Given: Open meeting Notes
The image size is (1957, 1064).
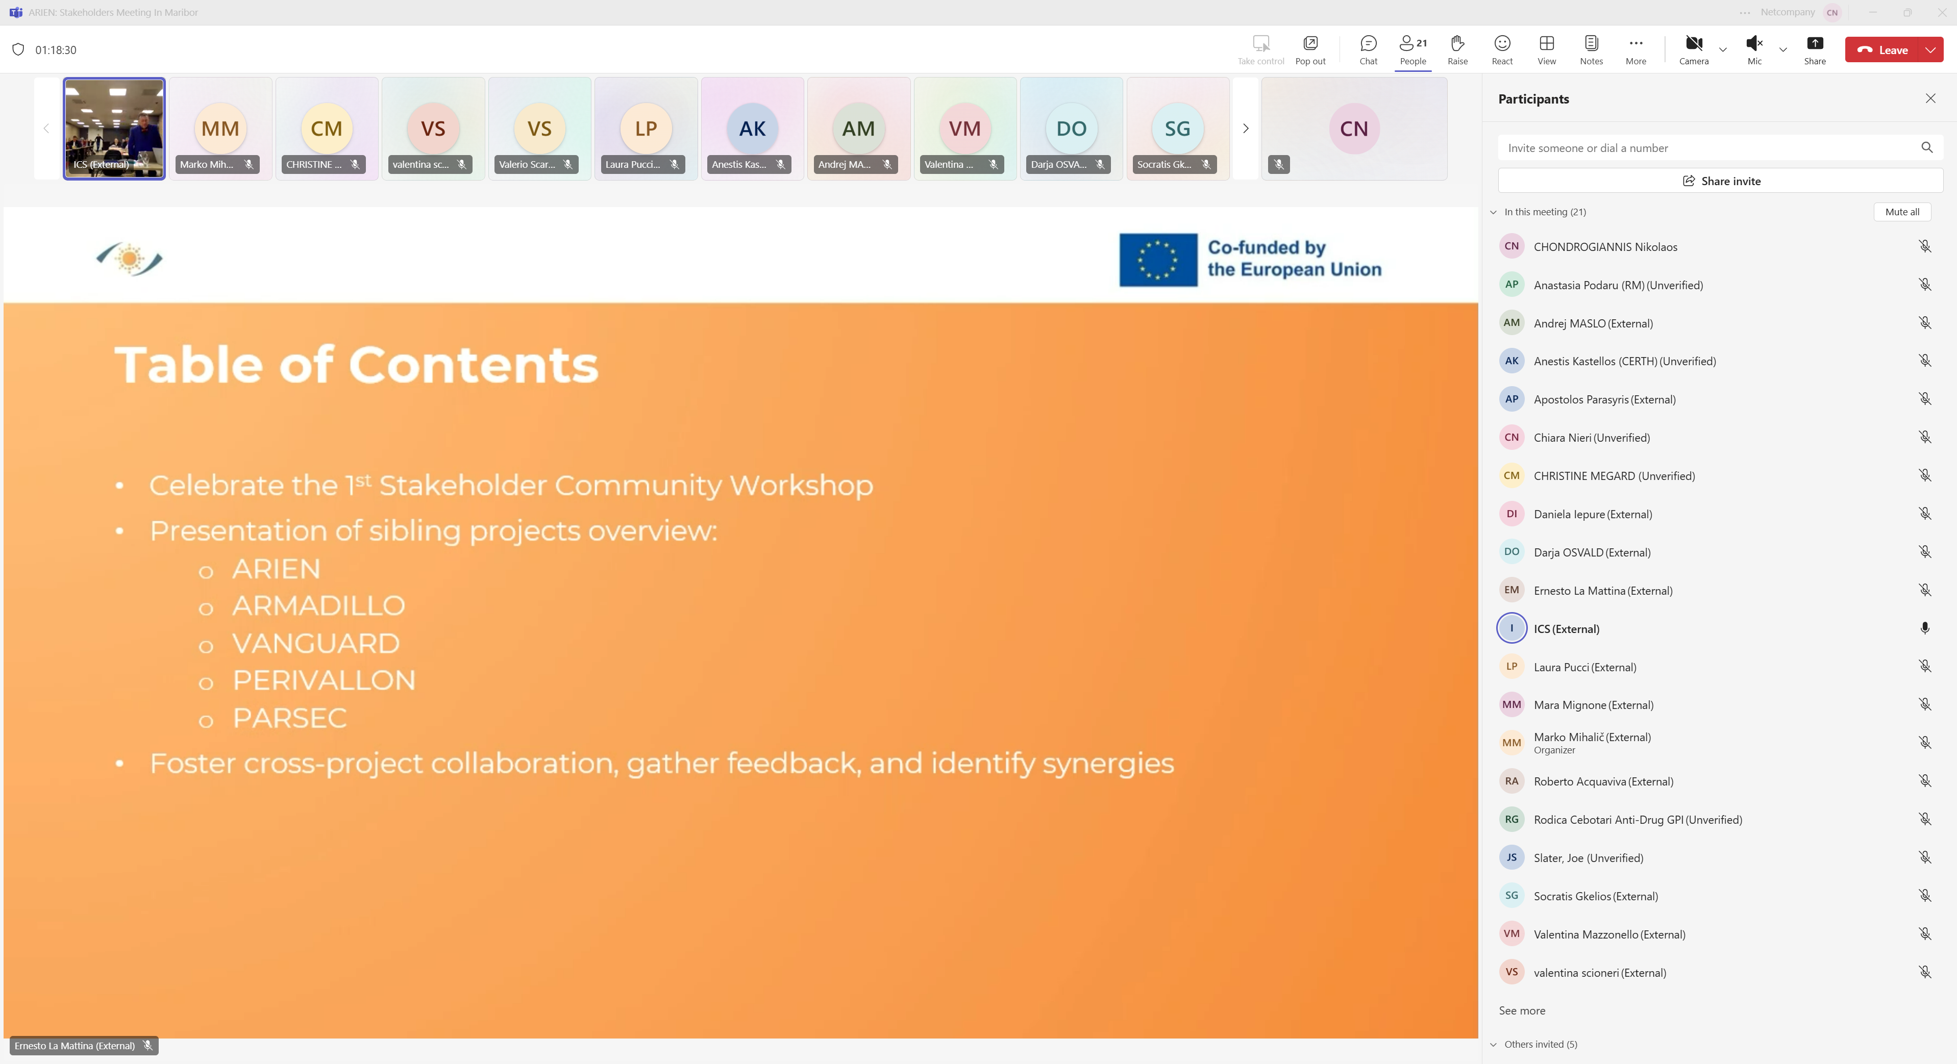Looking at the screenshot, I should [1591, 49].
